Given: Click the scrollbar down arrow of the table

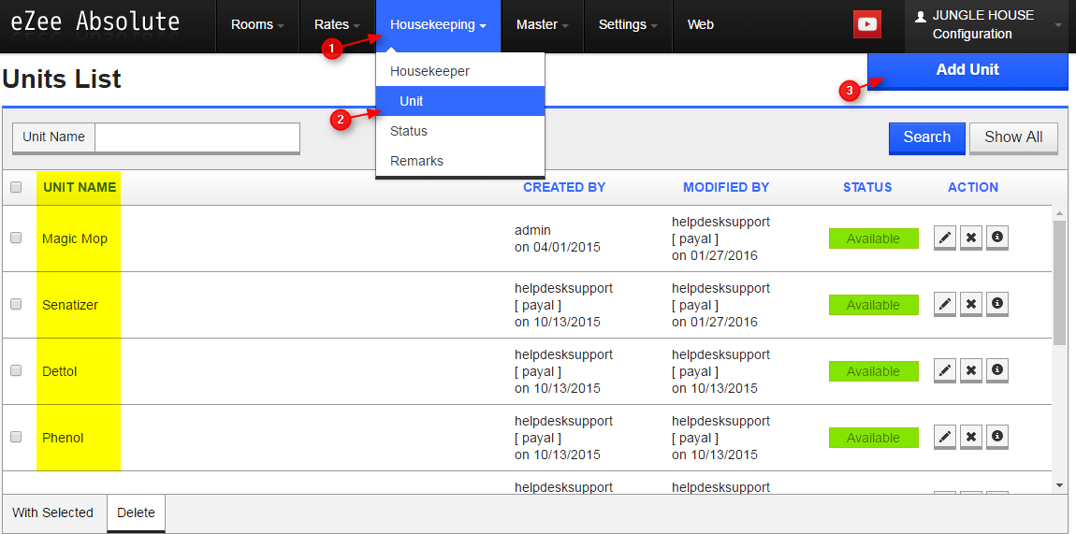Looking at the screenshot, I should tap(1059, 485).
